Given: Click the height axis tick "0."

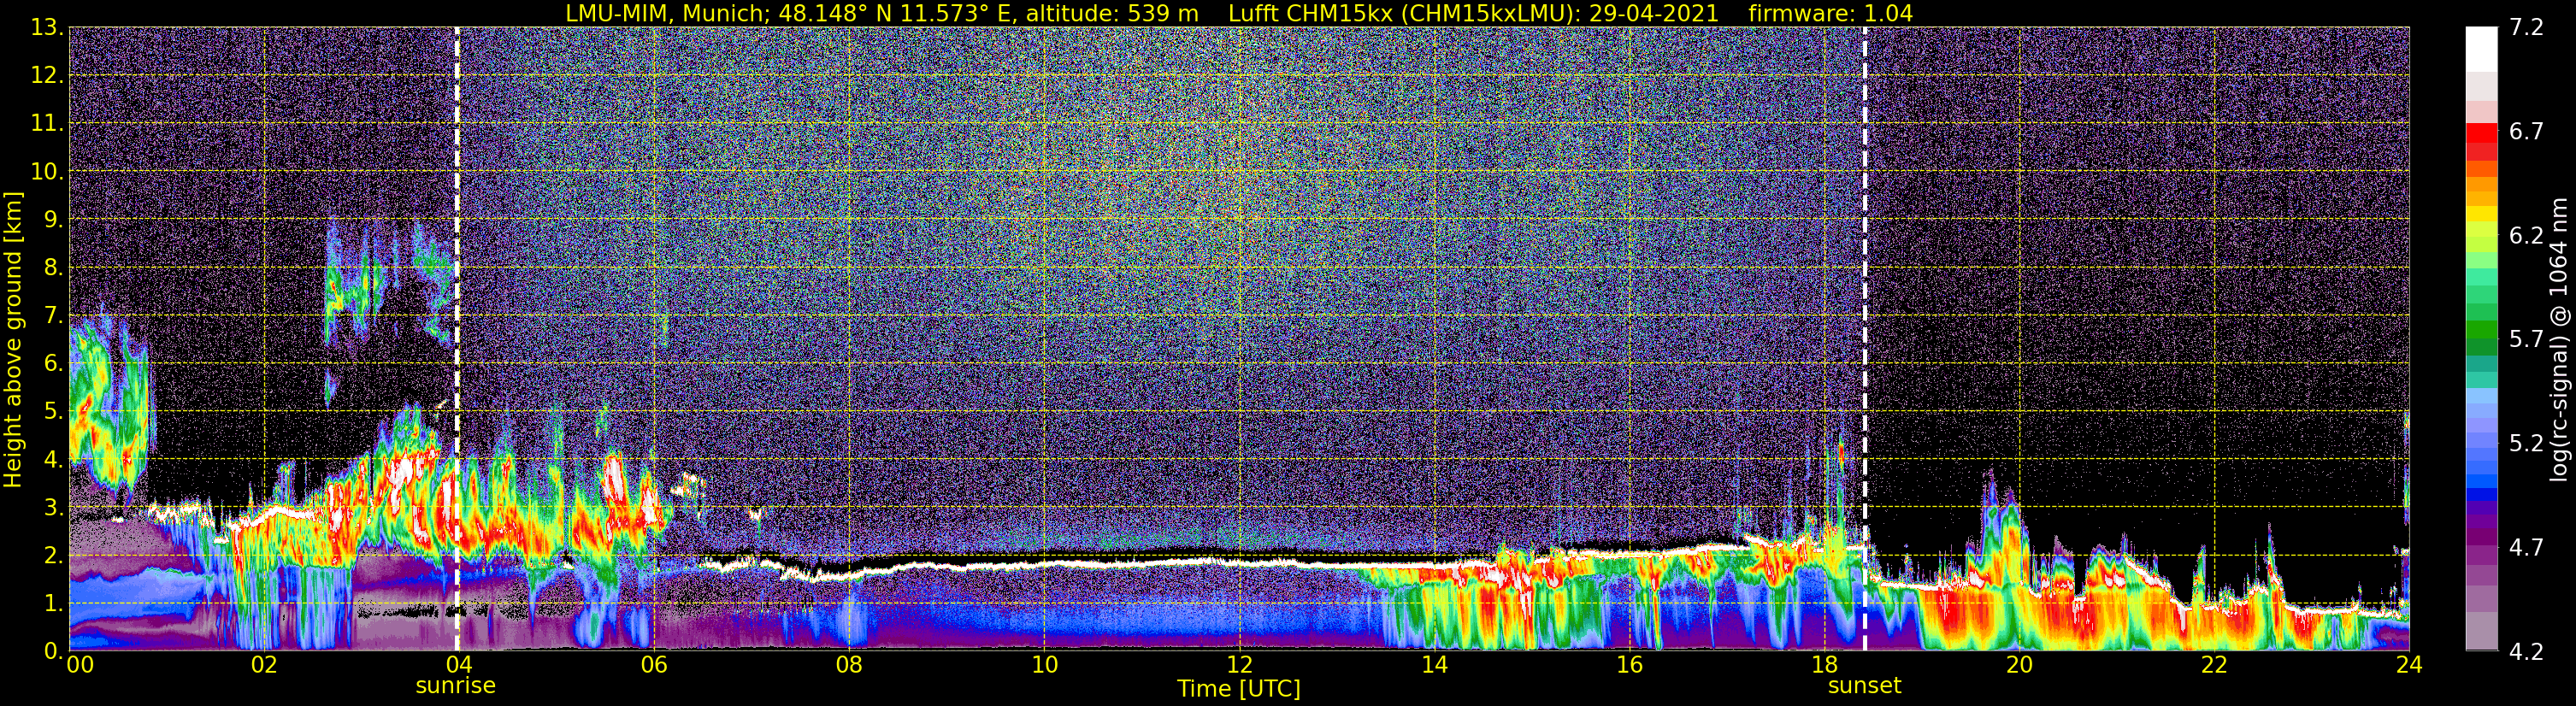Looking at the screenshot, I should pos(53,650).
